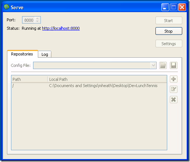This screenshot has width=190, height=162.
Task: Click the Start button
Action: tap(169, 21)
